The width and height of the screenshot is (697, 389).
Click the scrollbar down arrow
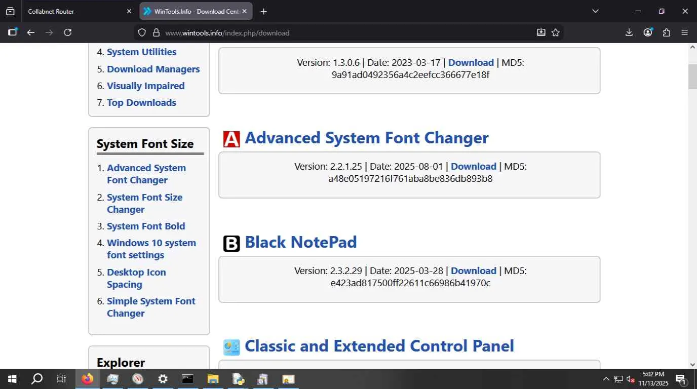[692, 364]
